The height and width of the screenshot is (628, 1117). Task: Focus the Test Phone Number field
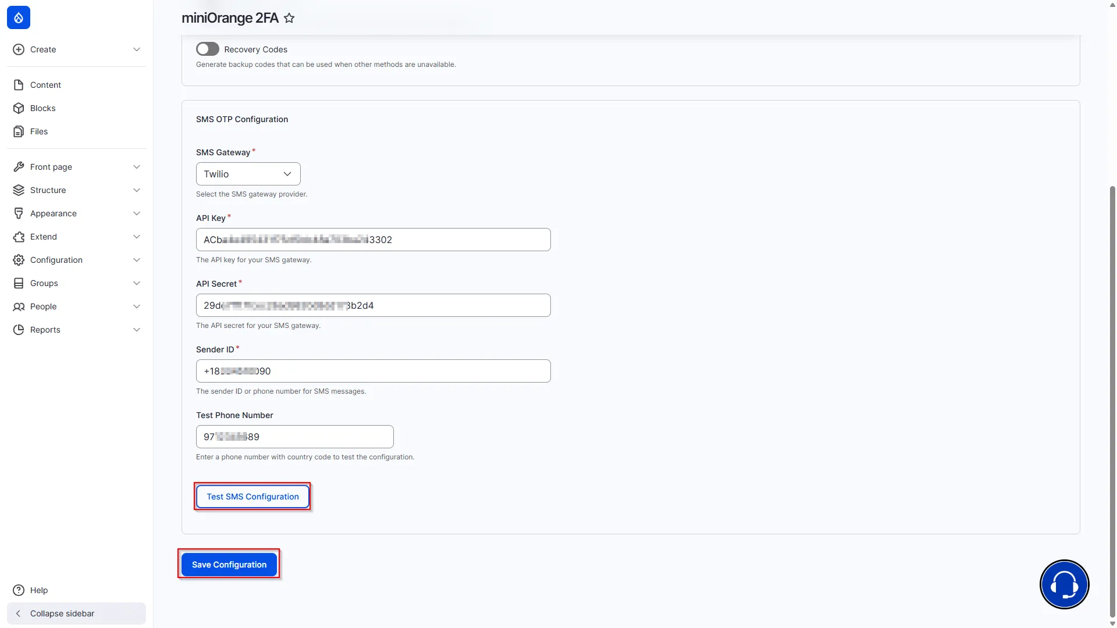[295, 437]
